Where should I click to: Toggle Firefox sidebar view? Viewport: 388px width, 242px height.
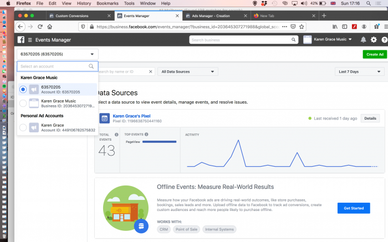344,27
